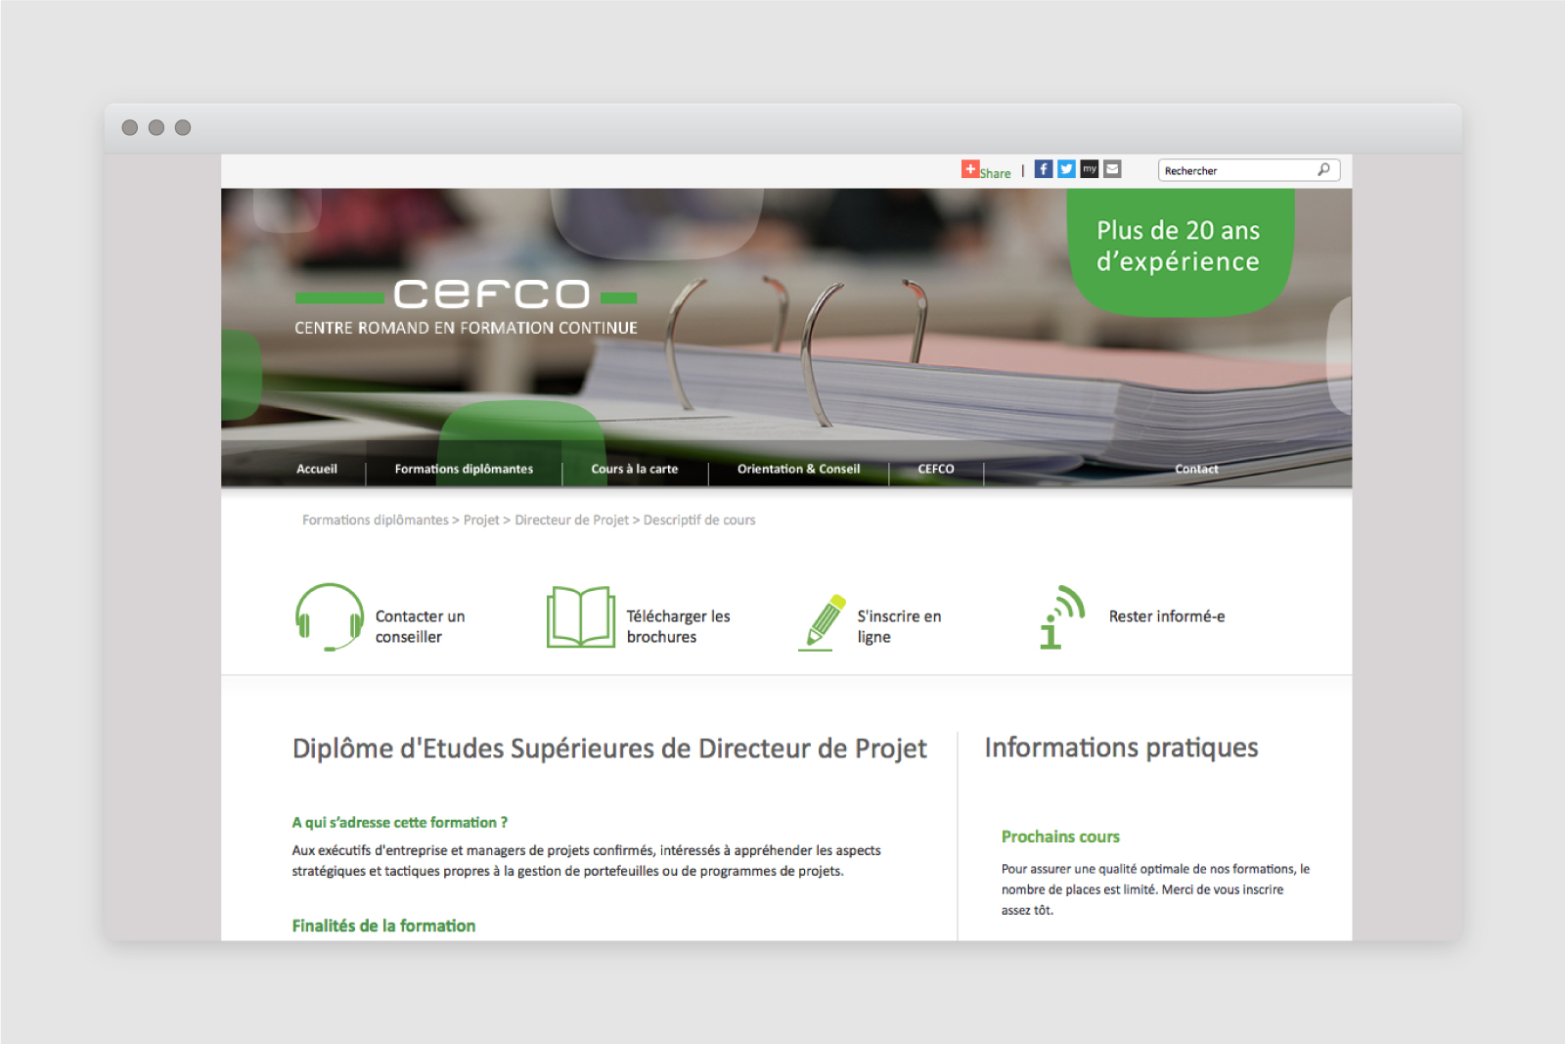The height and width of the screenshot is (1044, 1565).
Task: Click the 'Plus de 20 ans d'expérience' badge
Action: (1180, 251)
